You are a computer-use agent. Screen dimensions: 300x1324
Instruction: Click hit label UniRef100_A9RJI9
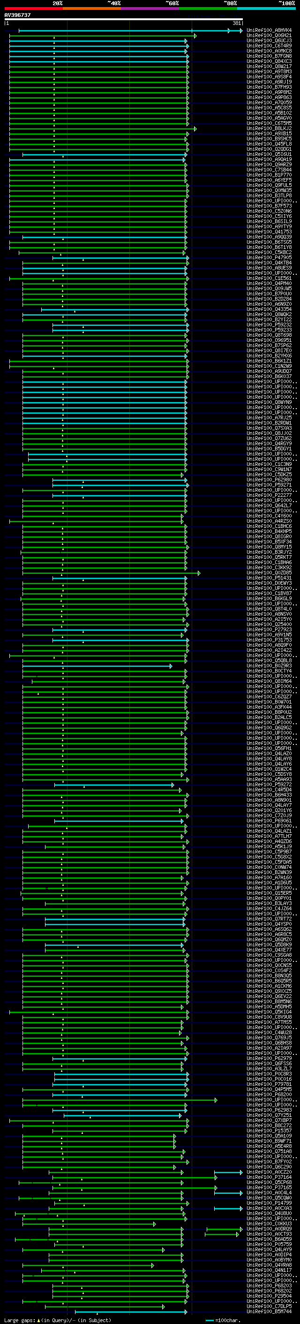point(269,82)
